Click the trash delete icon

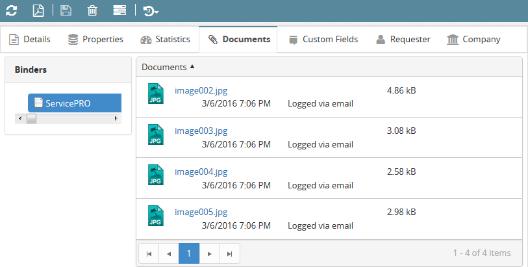92,10
